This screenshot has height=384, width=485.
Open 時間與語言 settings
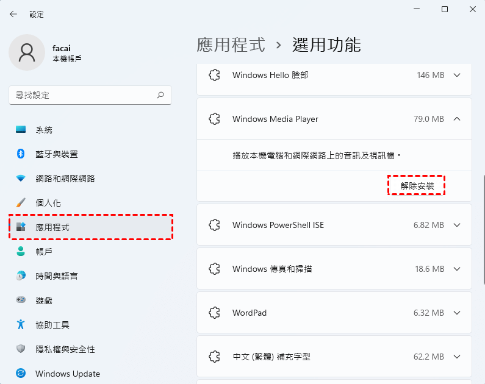pyautogui.click(x=90, y=276)
